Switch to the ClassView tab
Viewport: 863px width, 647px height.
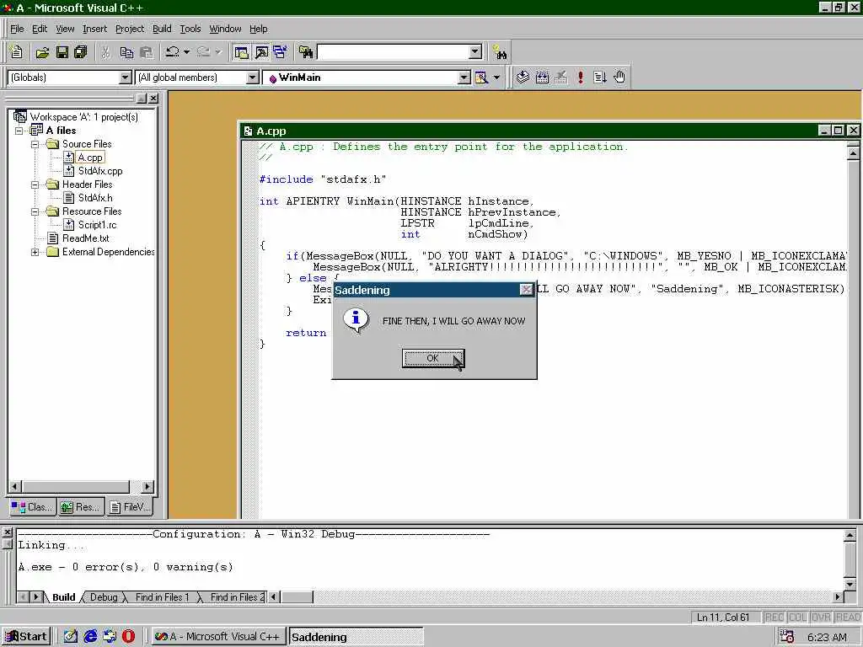(x=33, y=507)
